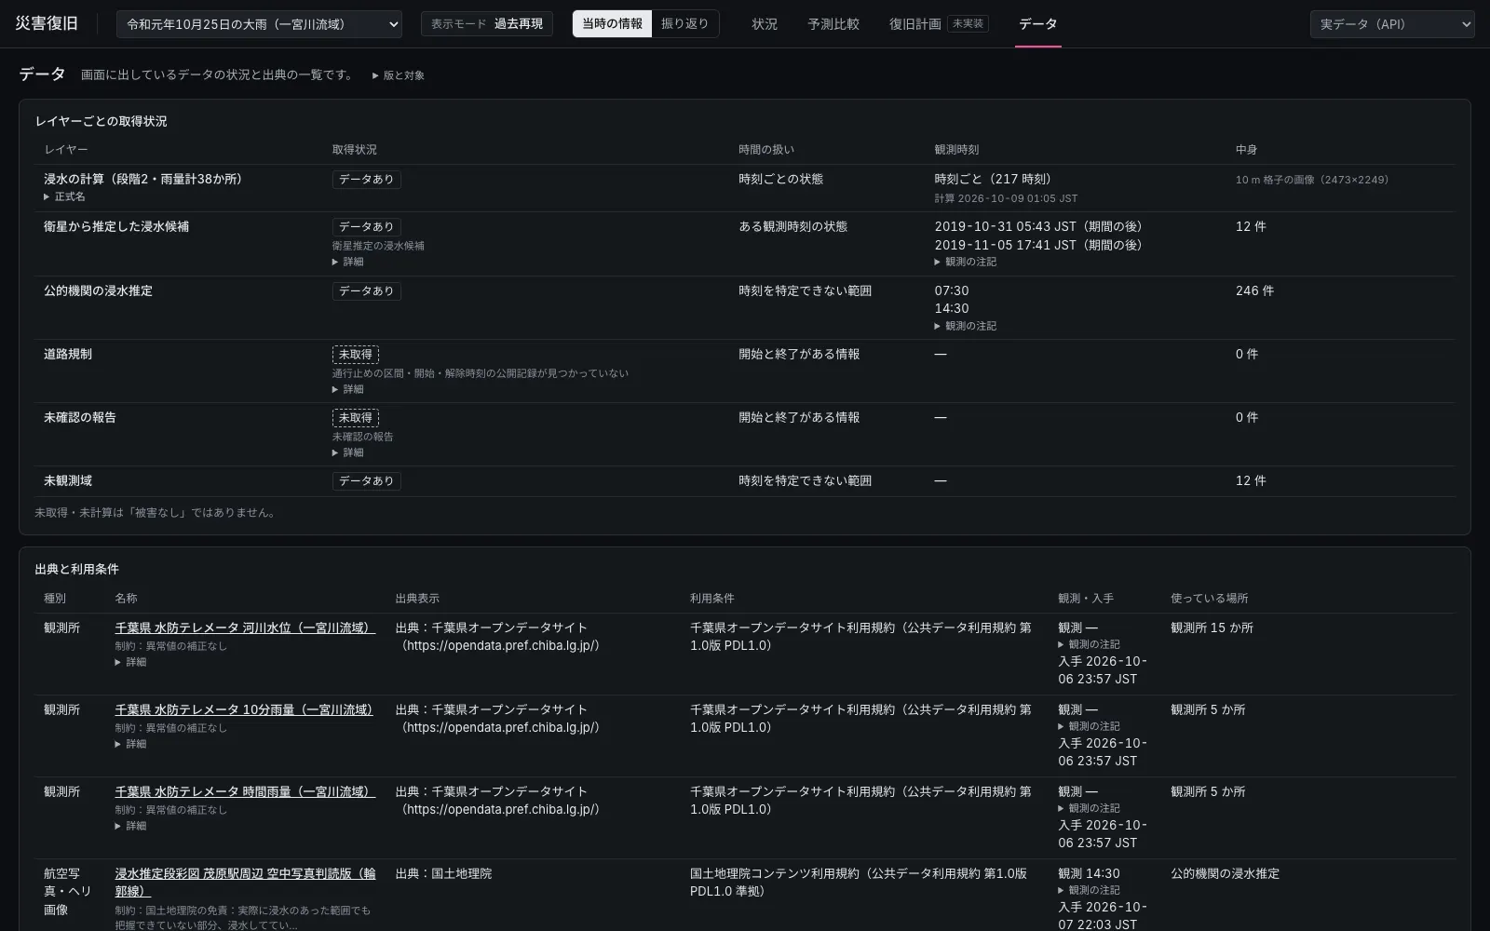Open the 予測比較 tab
The height and width of the screenshot is (931, 1490).
coord(833,24)
